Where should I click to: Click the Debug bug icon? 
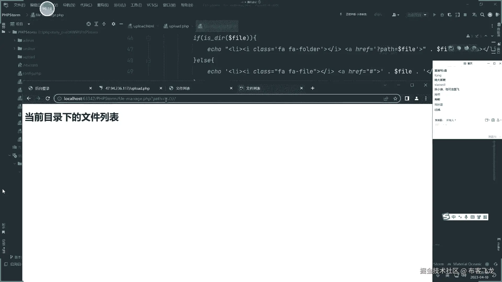tap(442, 15)
